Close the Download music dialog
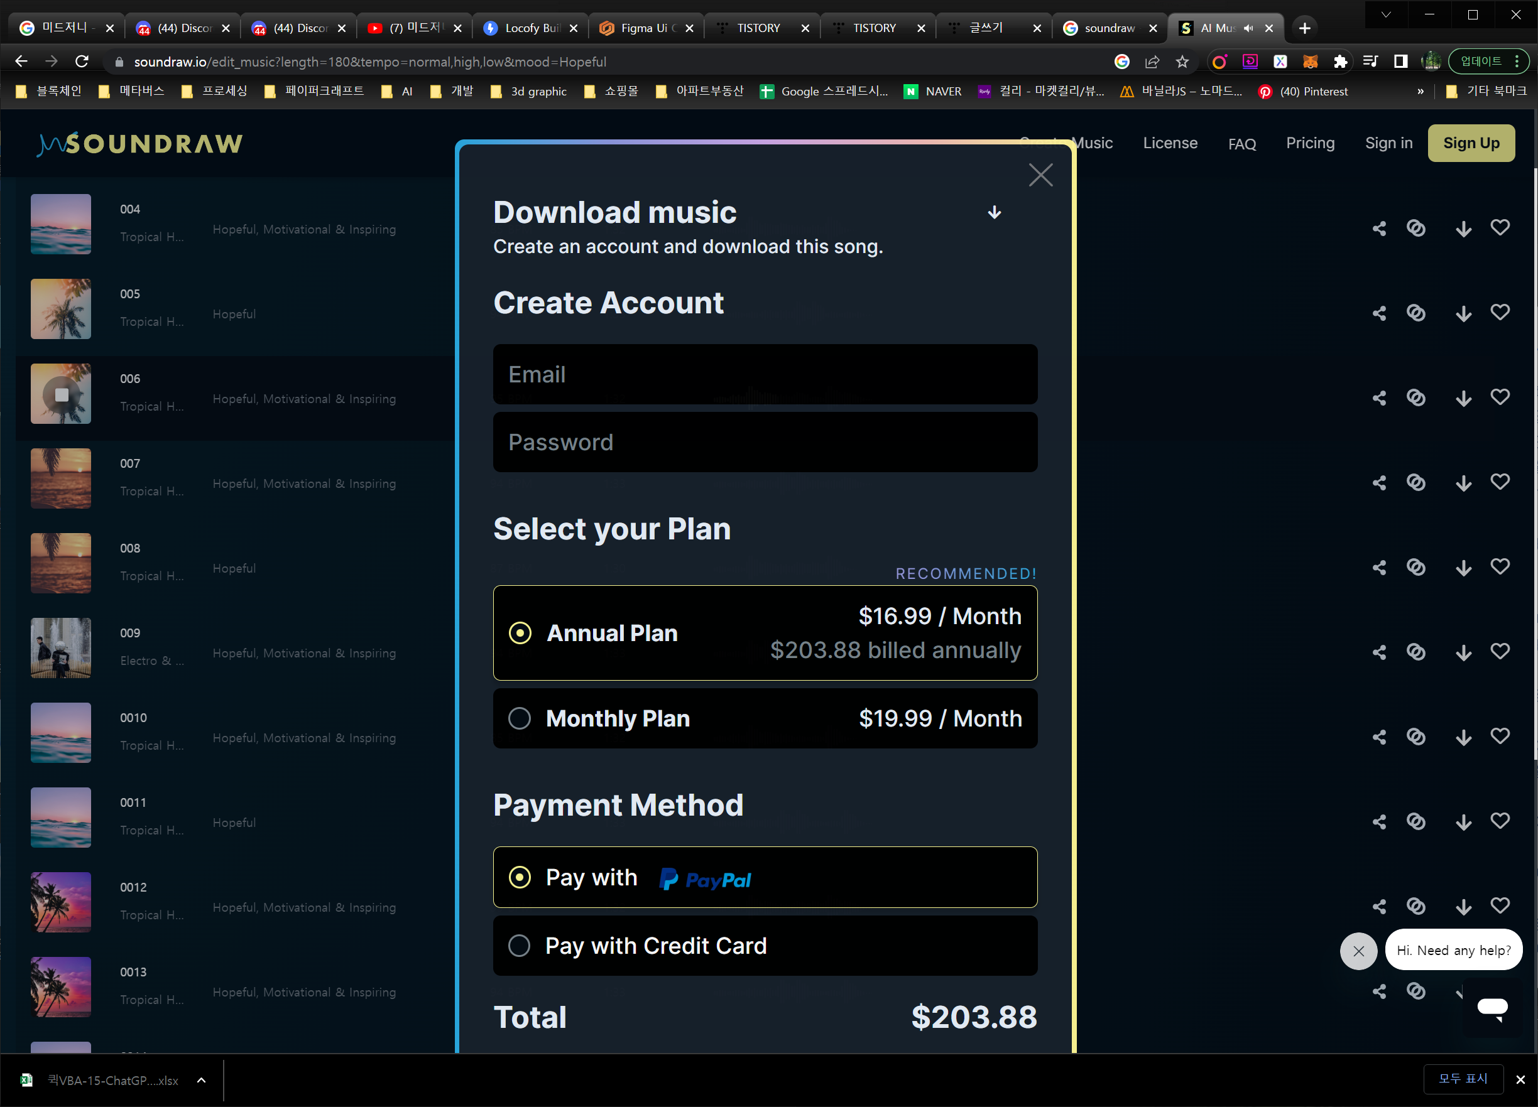 tap(1040, 175)
